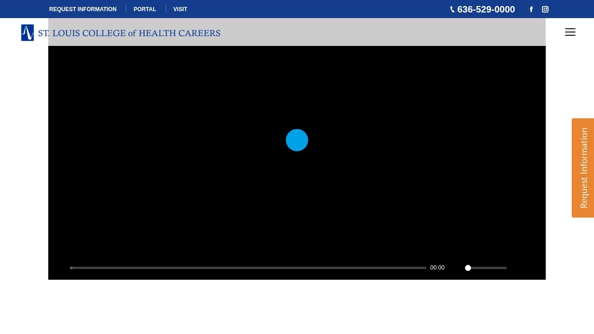Play the video with the blue button

click(297, 140)
